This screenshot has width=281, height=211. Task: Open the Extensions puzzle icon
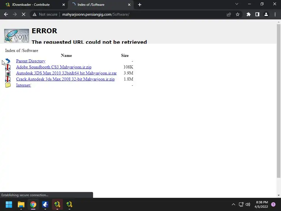249,14
